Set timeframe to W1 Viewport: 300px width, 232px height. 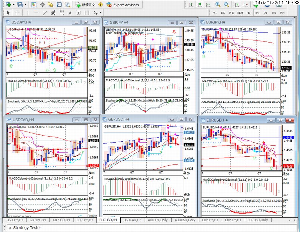[x=274, y=13]
